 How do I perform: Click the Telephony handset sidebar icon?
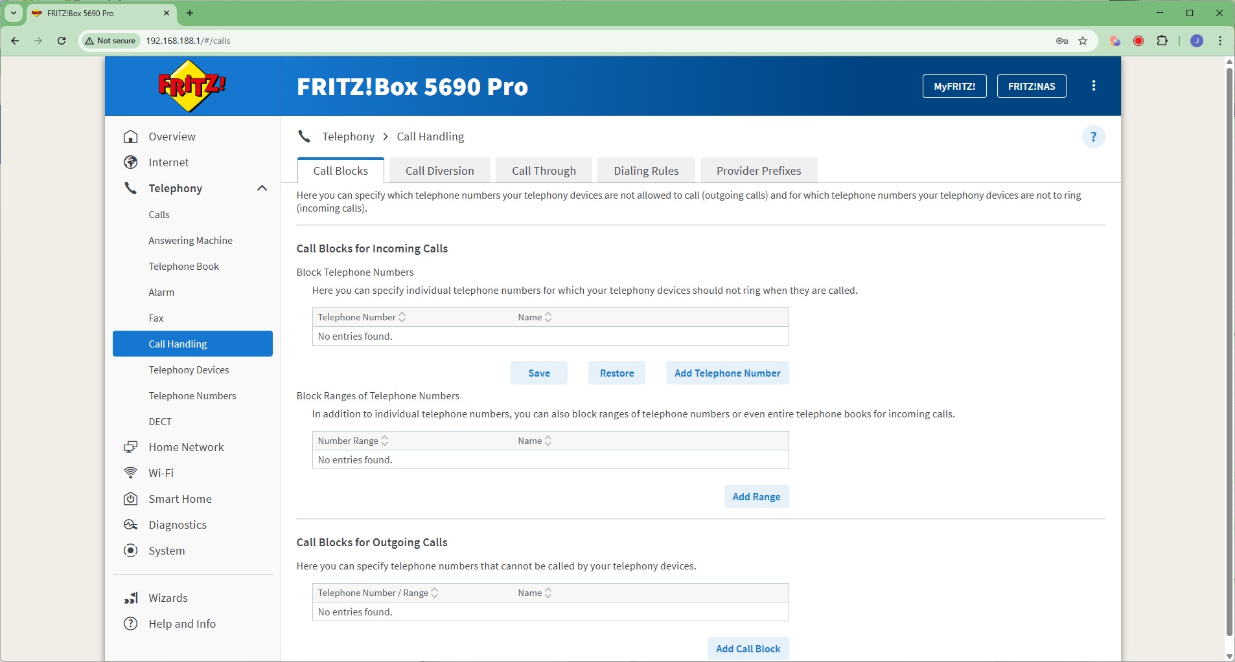(131, 188)
